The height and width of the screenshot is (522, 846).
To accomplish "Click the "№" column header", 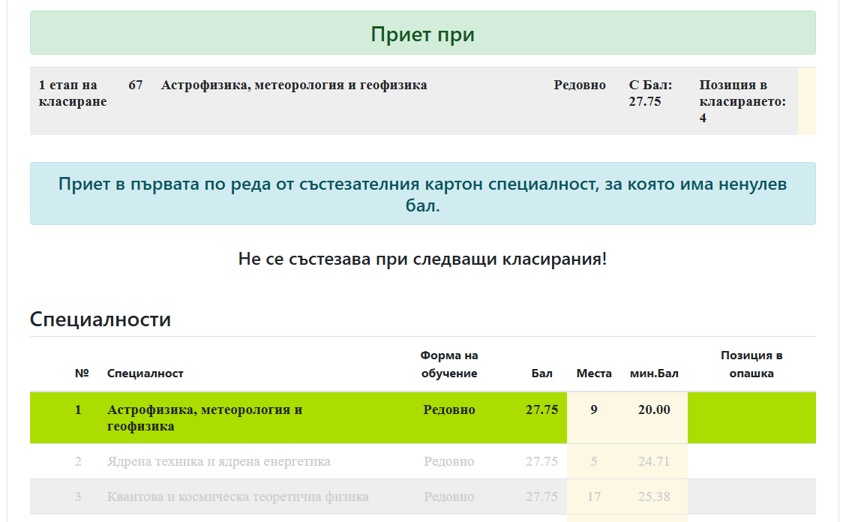I will 82,373.
